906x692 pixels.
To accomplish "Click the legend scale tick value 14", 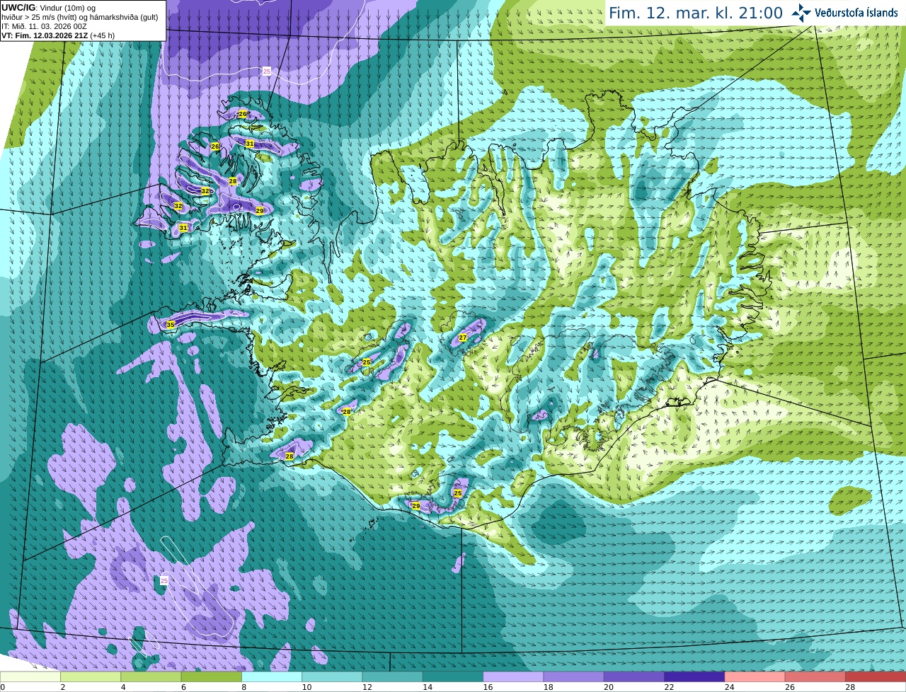I will [x=427, y=687].
